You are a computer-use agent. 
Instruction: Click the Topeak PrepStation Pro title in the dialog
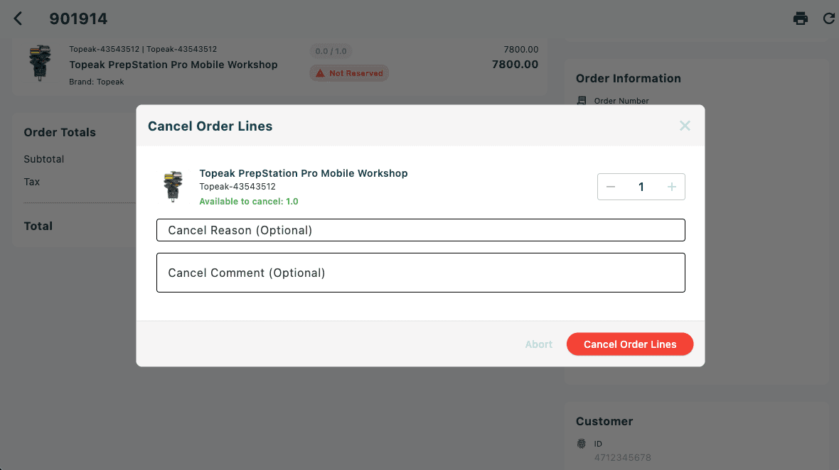click(x=304, y=173)
